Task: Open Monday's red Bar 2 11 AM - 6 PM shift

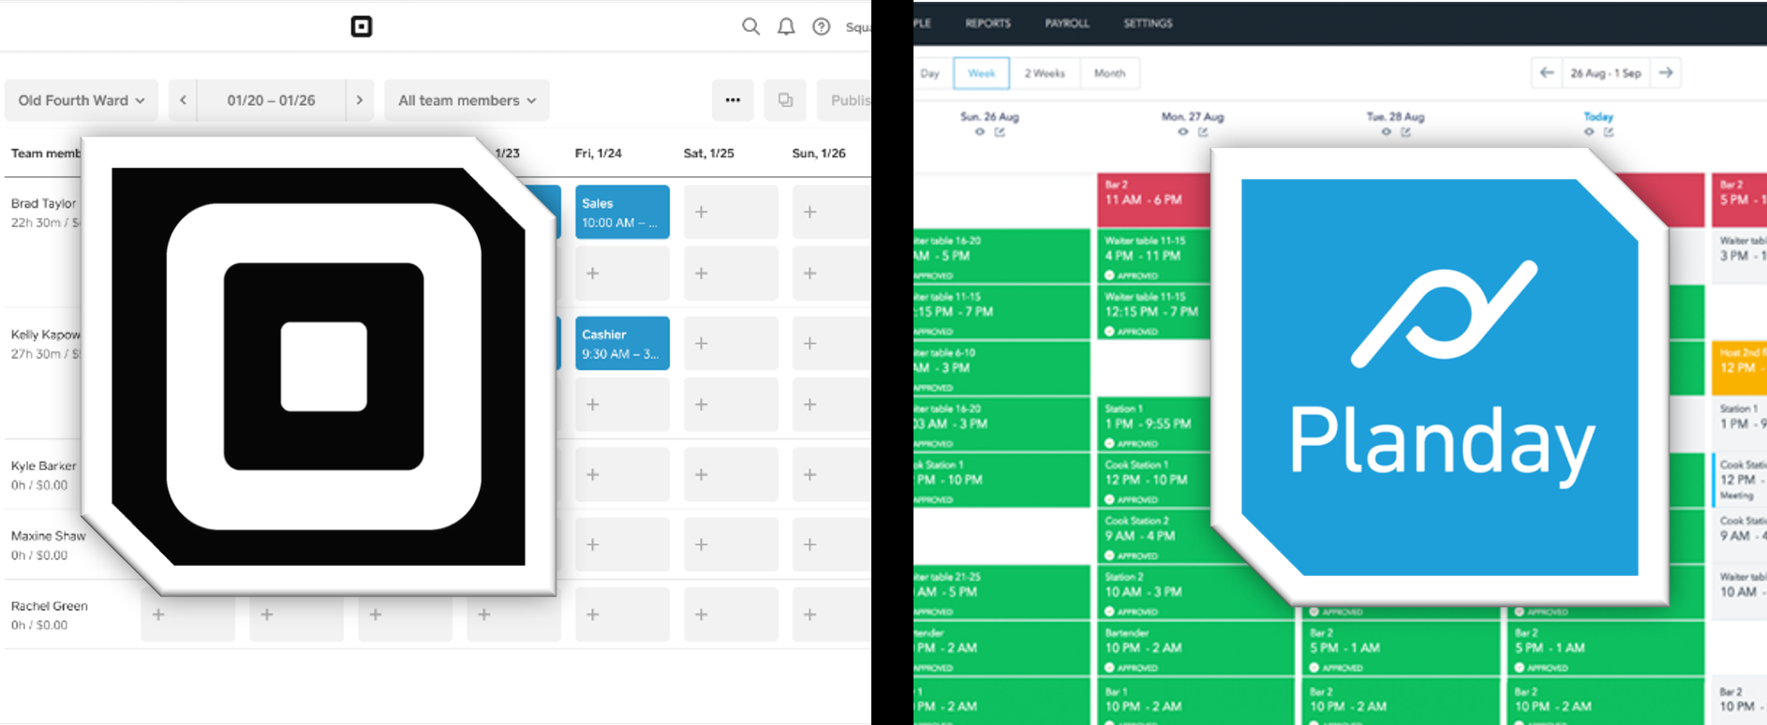Action: pyautogui.click(x=1154, y=200)
